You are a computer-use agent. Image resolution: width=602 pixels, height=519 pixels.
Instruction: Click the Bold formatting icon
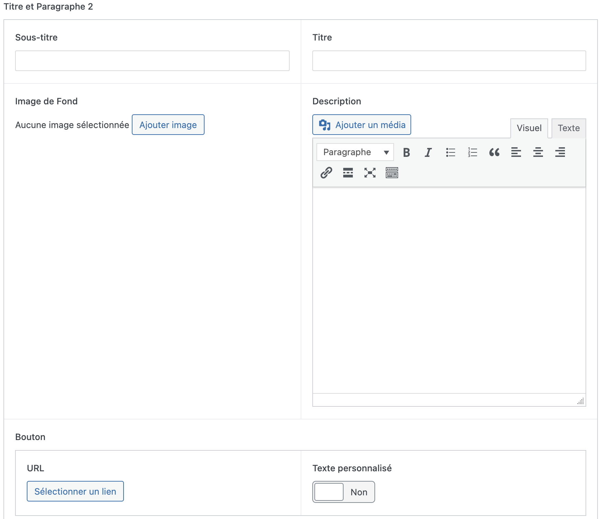coord(406,152)
